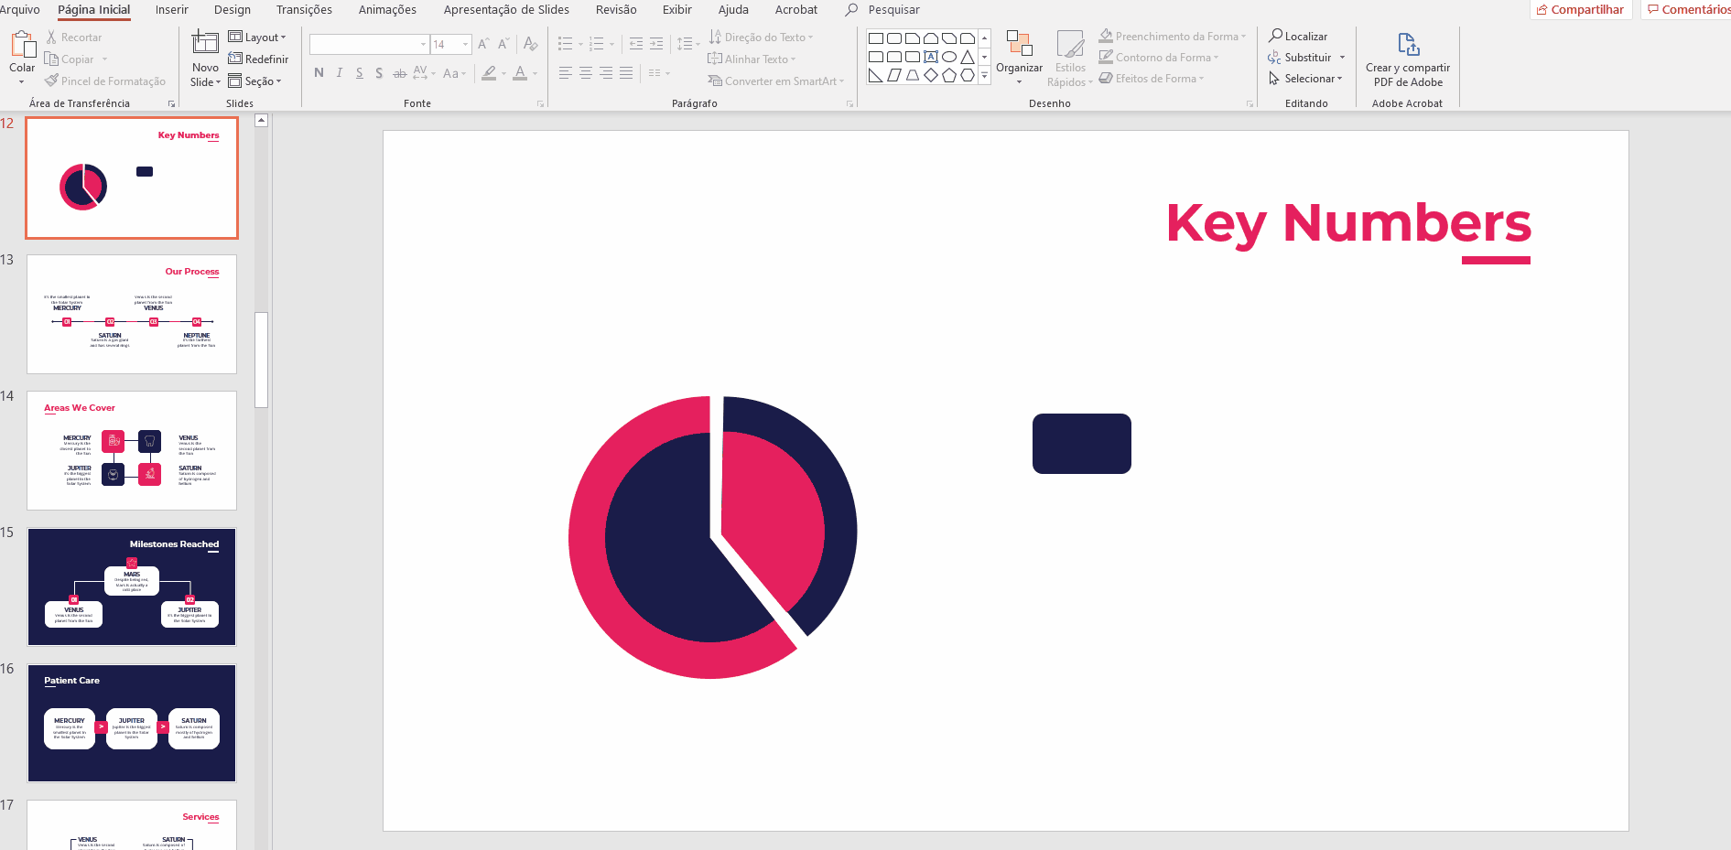
Task: Click the Comentários button
Action: [x=1688, y=10]
